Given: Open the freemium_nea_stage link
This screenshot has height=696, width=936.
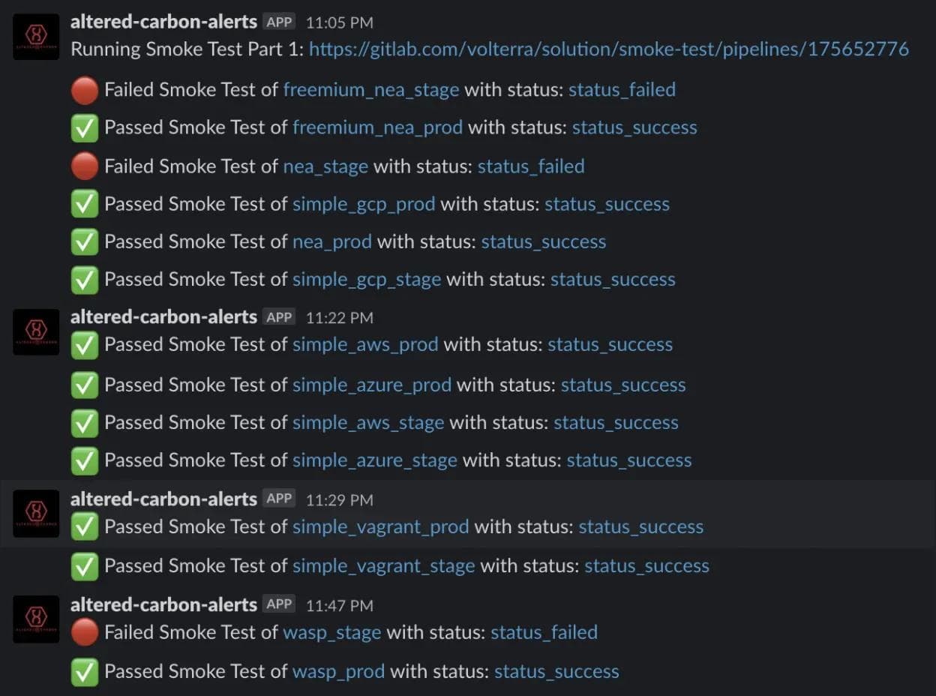Looking at the screenshot, I should tap(370, 88).
